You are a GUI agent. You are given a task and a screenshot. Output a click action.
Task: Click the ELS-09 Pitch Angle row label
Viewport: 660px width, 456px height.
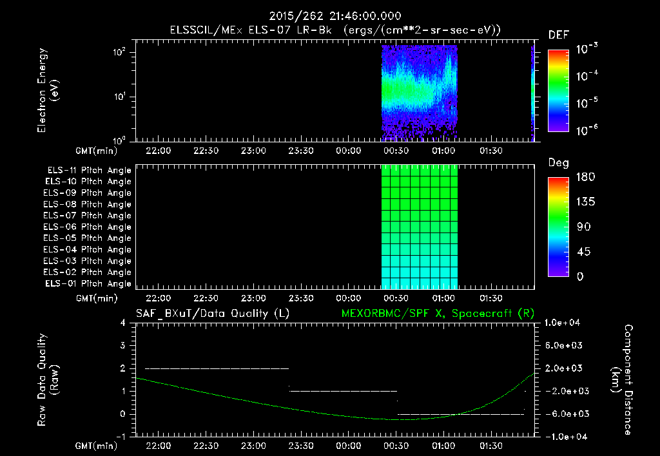[87, 193]
